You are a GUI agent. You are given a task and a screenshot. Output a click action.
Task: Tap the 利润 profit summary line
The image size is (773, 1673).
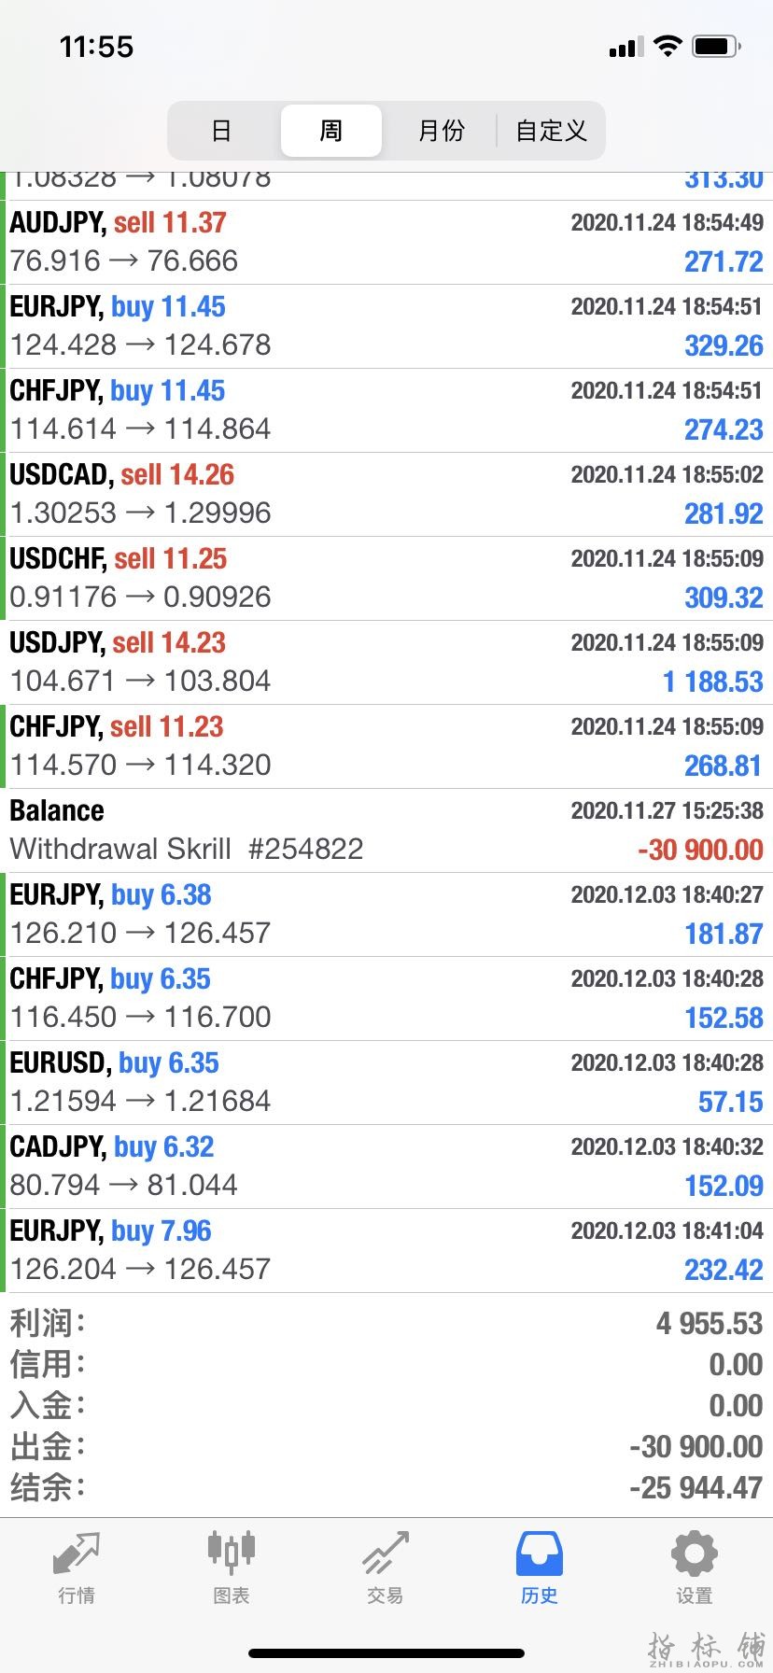[386, 1323]
